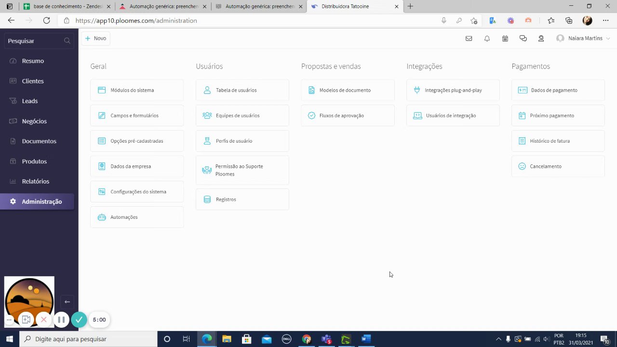Click the Fluxos de aprovação check icon
The image size is (617, 347).
point(311,116)
